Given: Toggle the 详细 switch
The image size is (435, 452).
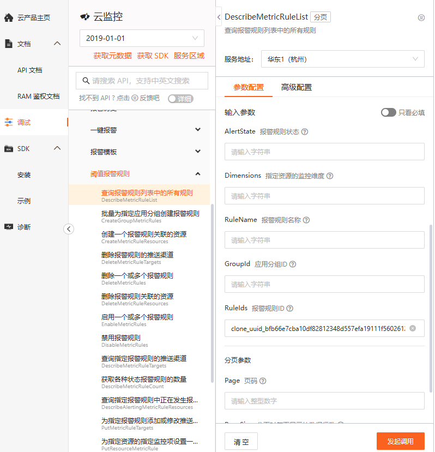Looking at the screenshot, I should pyautogui.click(x=180, y=99).
